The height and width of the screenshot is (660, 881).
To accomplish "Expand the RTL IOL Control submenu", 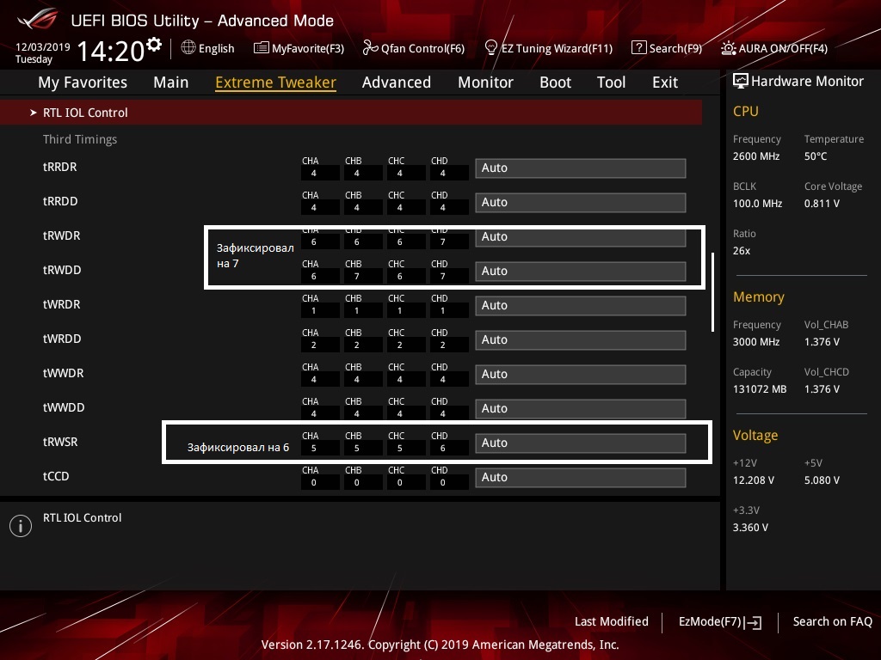I will pos(351,113).
